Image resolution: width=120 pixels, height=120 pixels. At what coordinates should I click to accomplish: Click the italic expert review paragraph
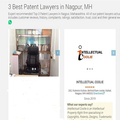point(89,113)
